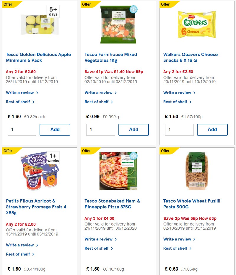This screenshot has height=275, width=236.
Task: Open Walkers Quavers Cheese Snacks title link
Action: pos(191,57)
